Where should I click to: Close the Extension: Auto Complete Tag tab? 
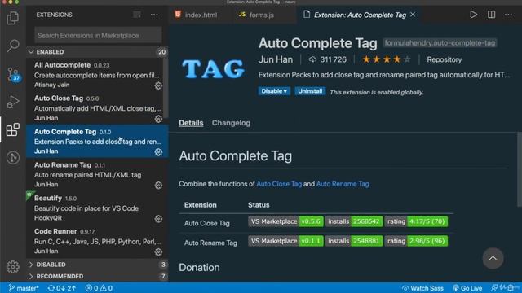pos(413,15)
